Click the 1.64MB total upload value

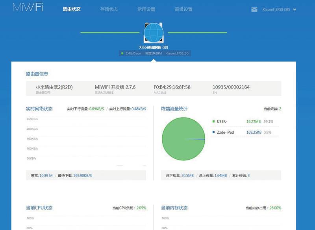(x=221, y=175)
